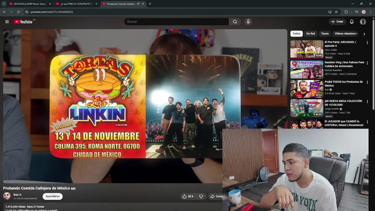Subscribe to Ibai with Suscribirse
The image size is (375, 211).
pyautogui.click(x=52, y=196)
